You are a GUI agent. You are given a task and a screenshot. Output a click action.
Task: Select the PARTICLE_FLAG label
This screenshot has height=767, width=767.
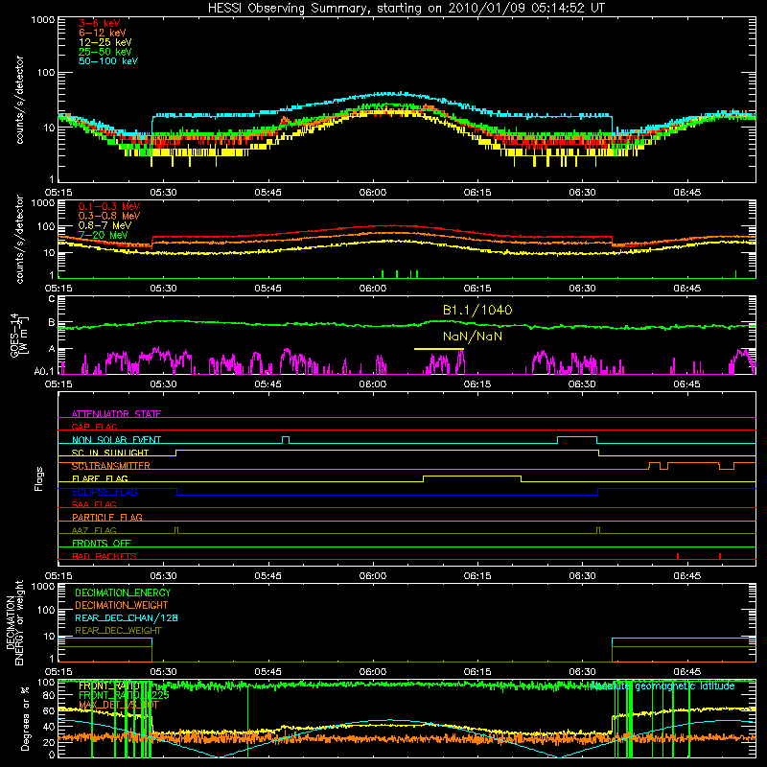tap(107, 517)
